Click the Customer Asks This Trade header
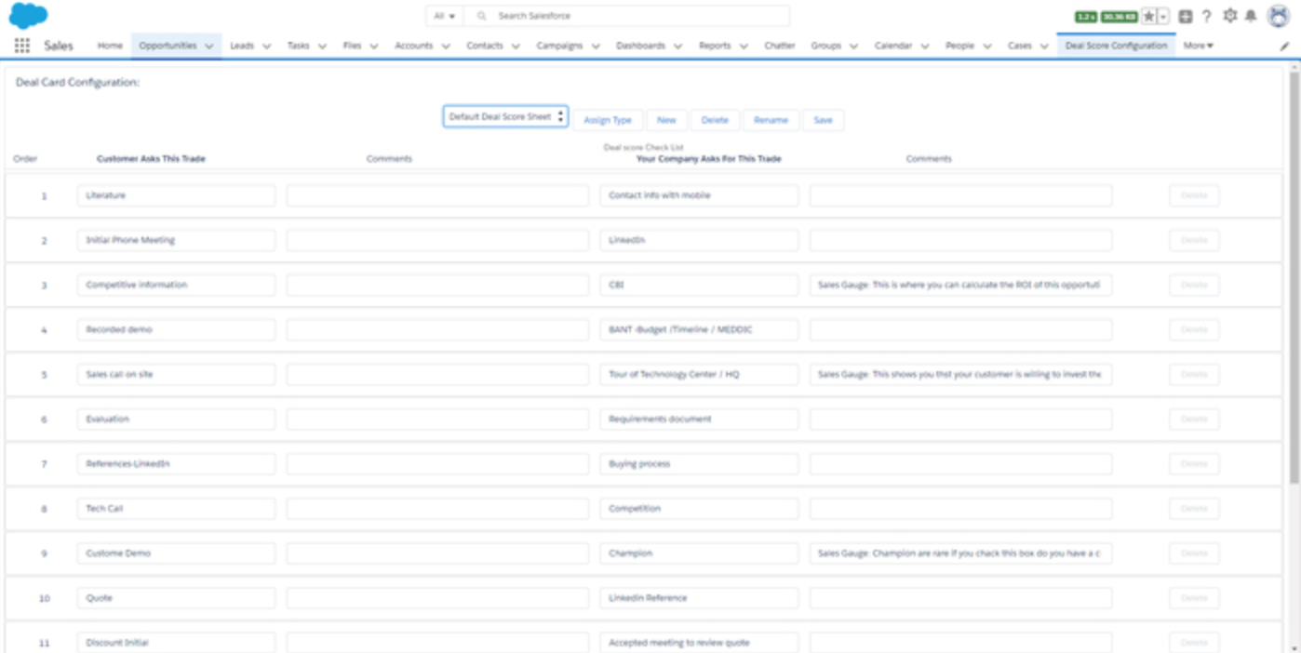This screenshot has width=1301, height=653. (x=151, y=159)
